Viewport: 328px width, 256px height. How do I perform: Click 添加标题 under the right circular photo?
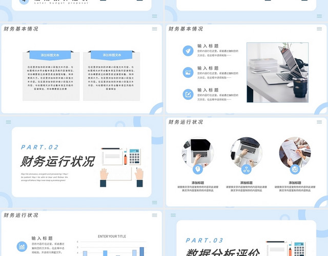click(295, 183)
